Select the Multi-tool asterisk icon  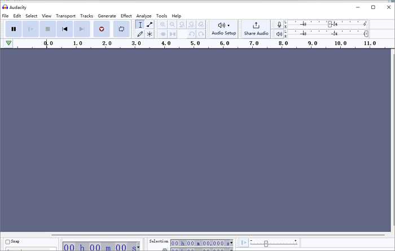coord(150,34)
